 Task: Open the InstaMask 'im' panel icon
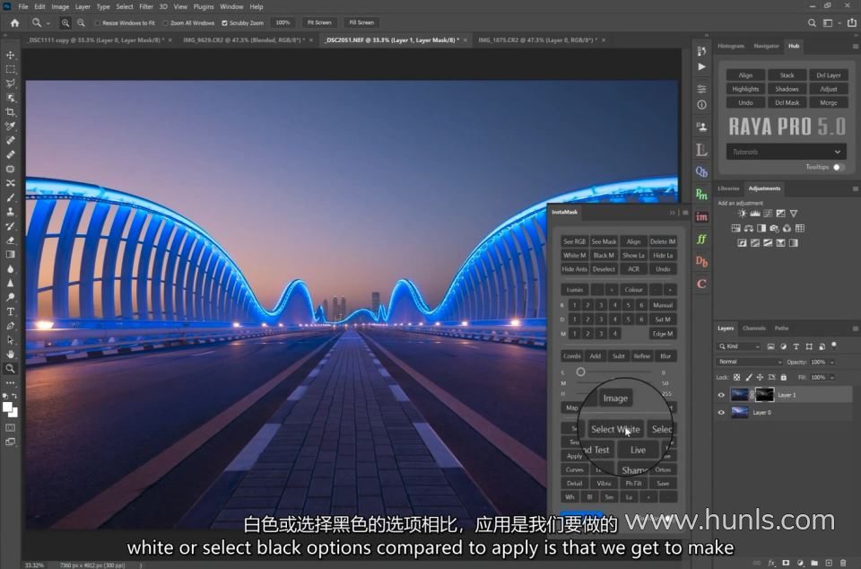[x=701, y=216]
